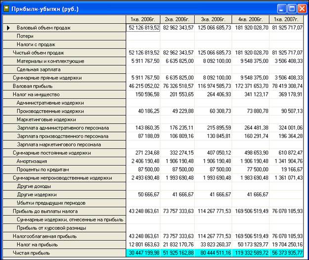Click the cell 52 126 819,52 in Валовый объем продаж
This screenshot has width=309, height=260.
coord(143,28)
